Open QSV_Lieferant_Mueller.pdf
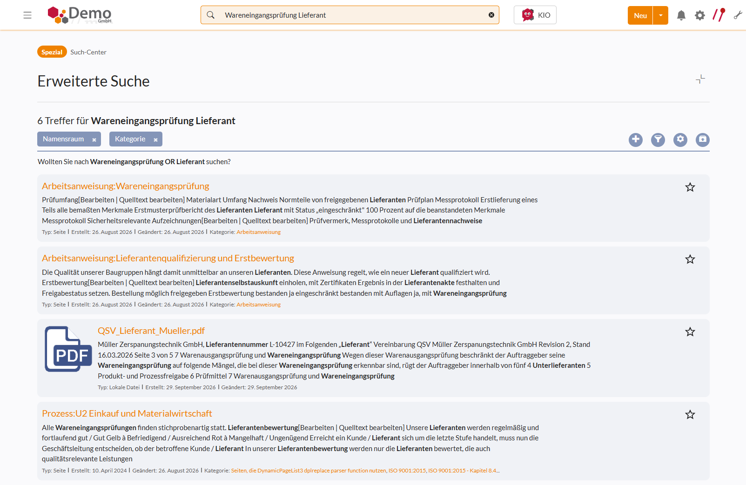 point(151,331)
